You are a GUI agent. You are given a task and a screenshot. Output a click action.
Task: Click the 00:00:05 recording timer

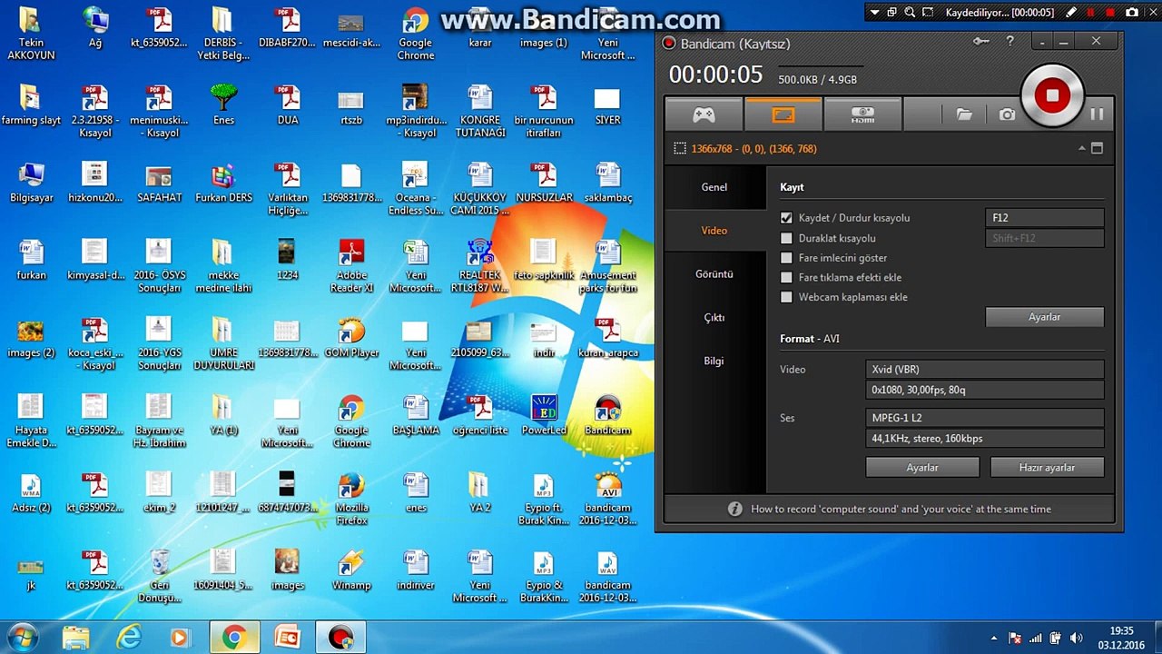[x=716, y=75]
